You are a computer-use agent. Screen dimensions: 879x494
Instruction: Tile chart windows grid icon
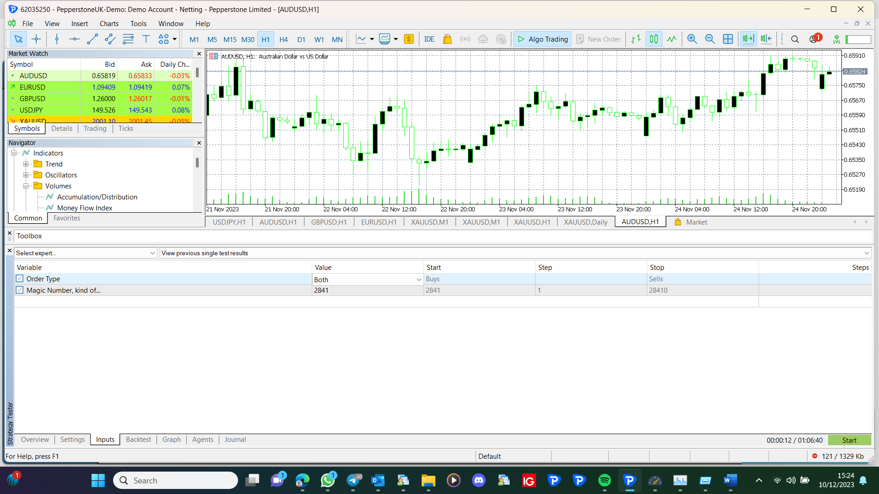(728, 39)
